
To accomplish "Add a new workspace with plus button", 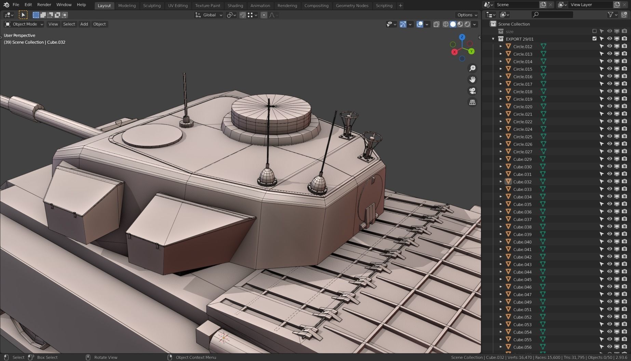I will [x=400, y=5].
